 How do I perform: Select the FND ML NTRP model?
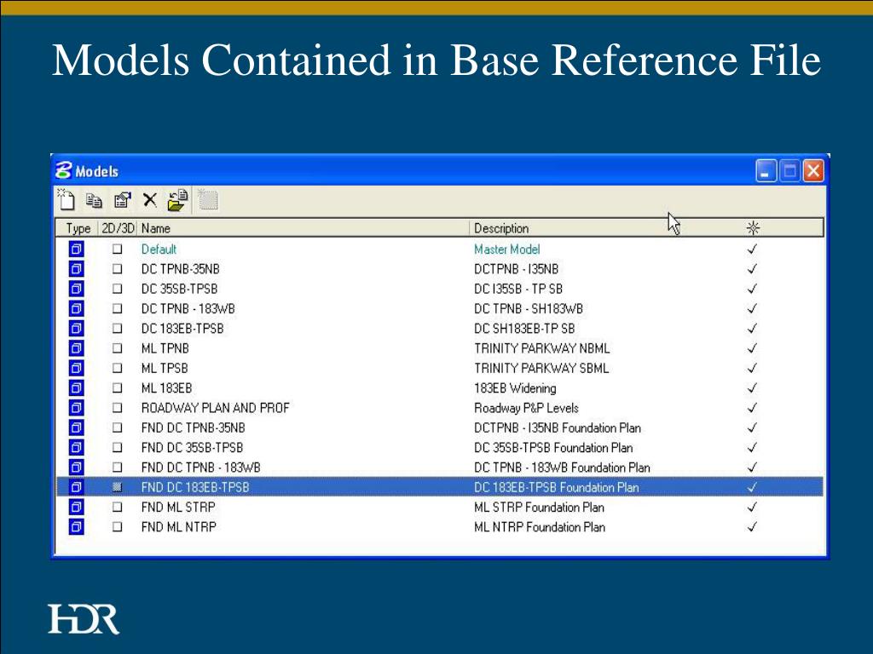click(179, 526)
